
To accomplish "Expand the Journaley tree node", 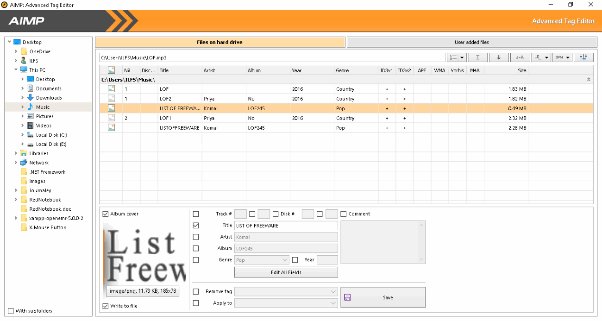I will coord(16,190).
